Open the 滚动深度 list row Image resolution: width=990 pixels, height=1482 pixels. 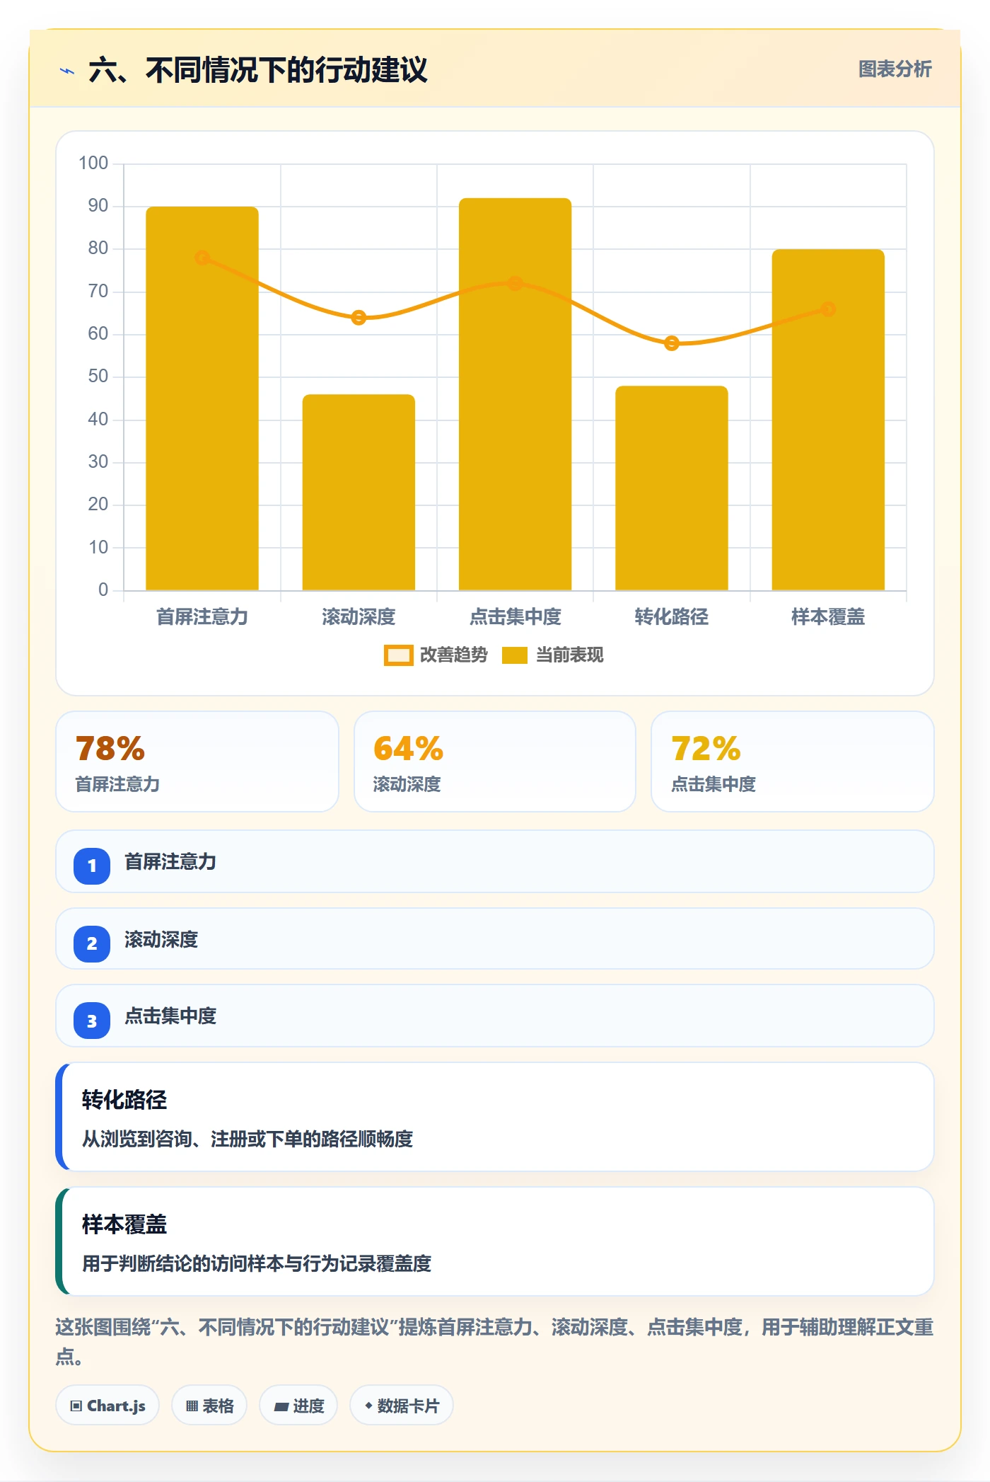[495, 938]
